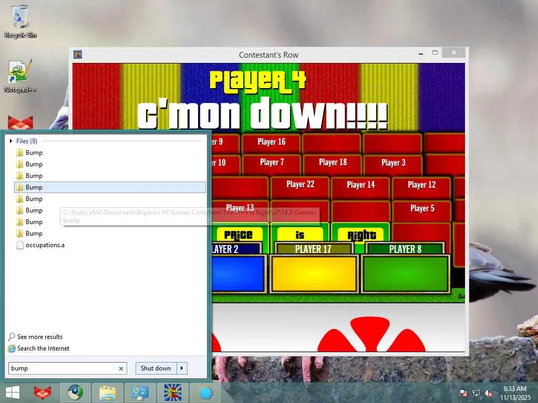538x403 pixels.
Task: Click the Shut down button
Action: 156,368
